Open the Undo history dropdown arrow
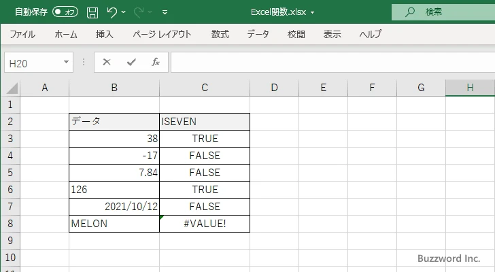The width and height of the screenshot is (495, 272). pos(126,12)
